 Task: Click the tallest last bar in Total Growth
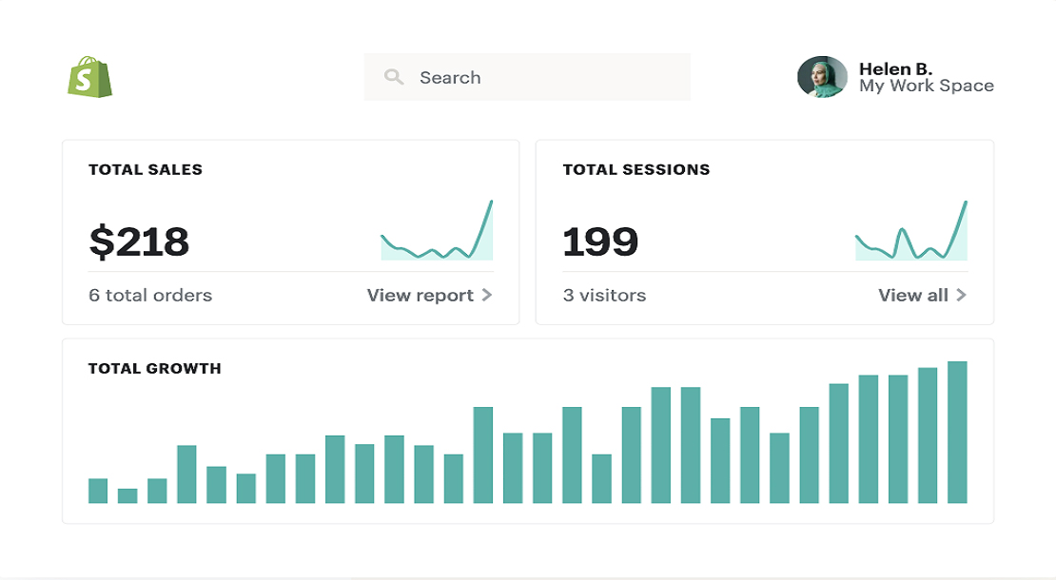click(957, 432)
